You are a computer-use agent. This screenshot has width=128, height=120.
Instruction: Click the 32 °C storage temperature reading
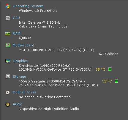[107, 81]
